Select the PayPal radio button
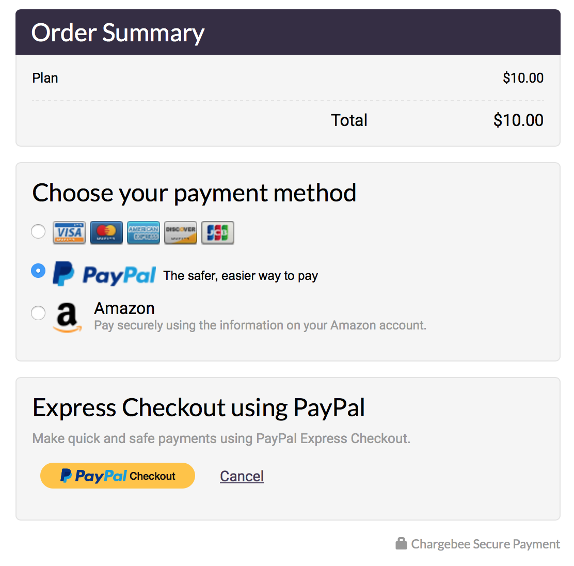Viewport: 574px width, 566px height. point(38,270)
